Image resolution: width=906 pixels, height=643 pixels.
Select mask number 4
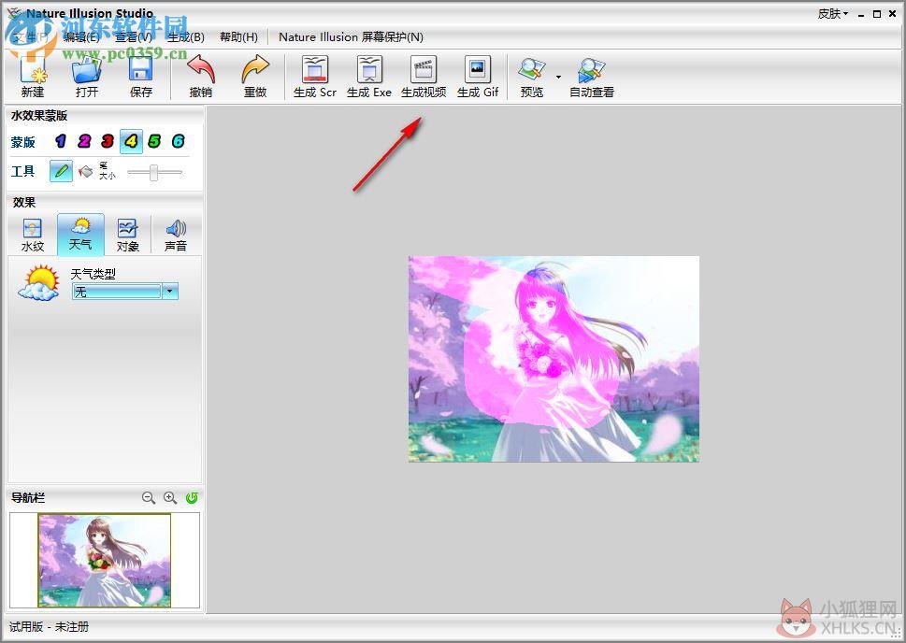(x=131, y=141)
